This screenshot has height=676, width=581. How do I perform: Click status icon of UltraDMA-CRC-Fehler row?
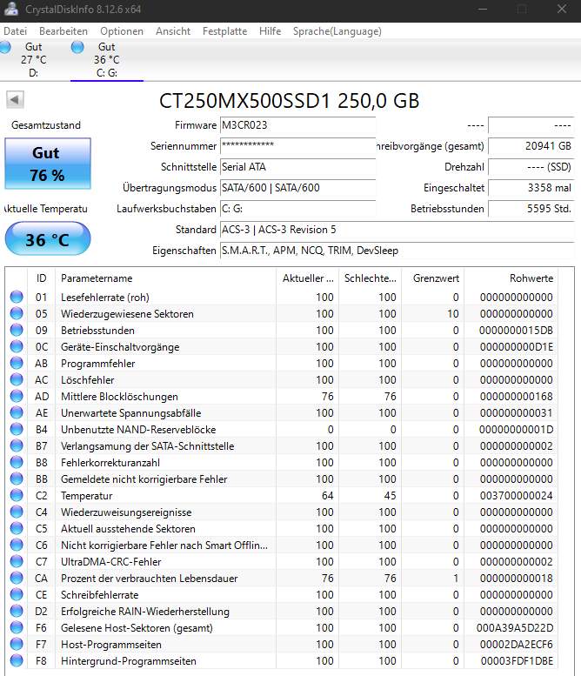pyautogui.click(x=17, y=561)
